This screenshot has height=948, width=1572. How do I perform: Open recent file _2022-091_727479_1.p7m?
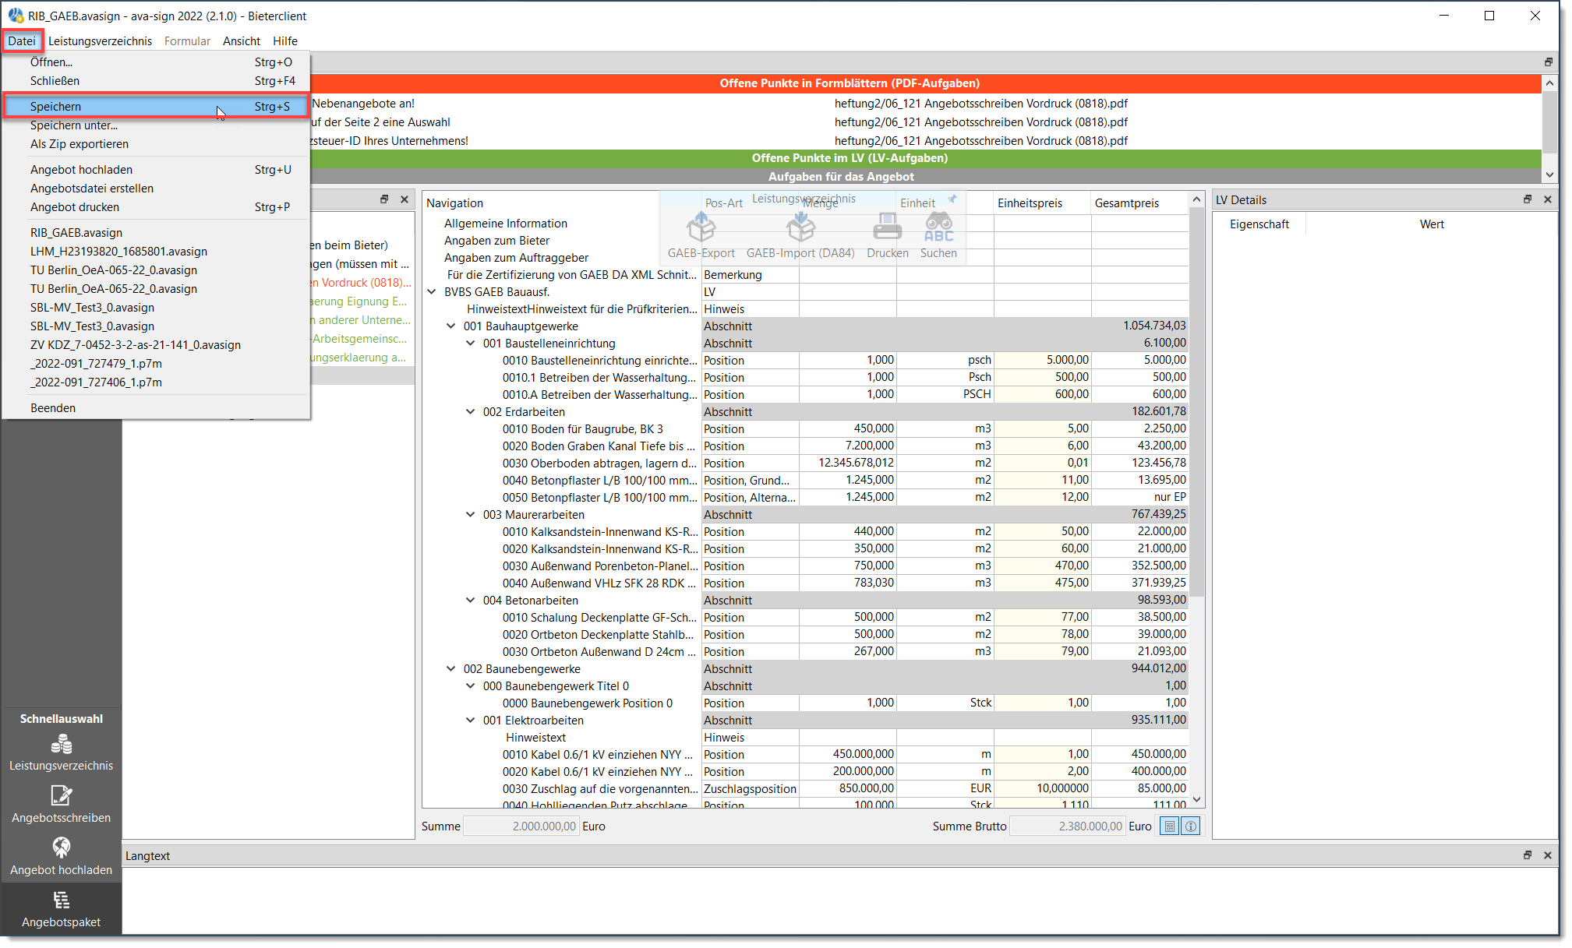click(156, 364)
